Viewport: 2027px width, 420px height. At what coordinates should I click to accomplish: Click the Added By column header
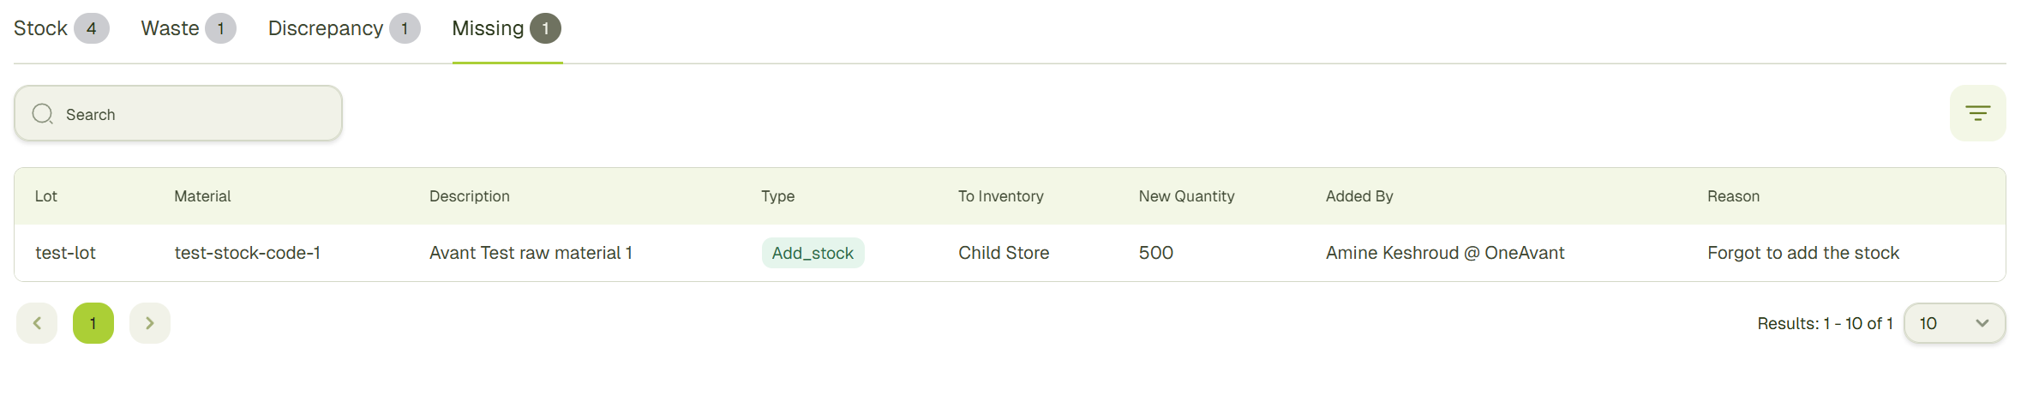click(1359, 196)
